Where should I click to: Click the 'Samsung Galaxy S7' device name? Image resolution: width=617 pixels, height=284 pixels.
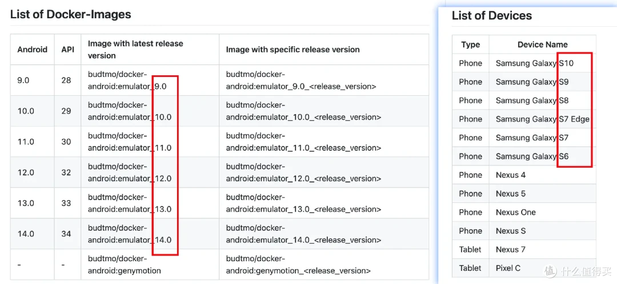point(532,137)
